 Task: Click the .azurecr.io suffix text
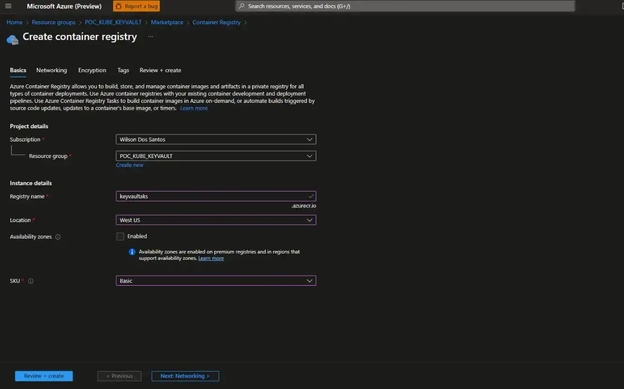(304, 206)
